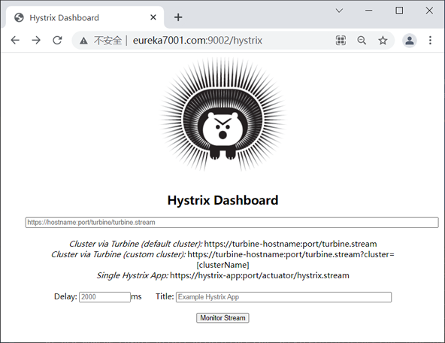Screen dimensions: 445x343
Task: Go back with the browser back arrow
Action: [x=15, y=41]
